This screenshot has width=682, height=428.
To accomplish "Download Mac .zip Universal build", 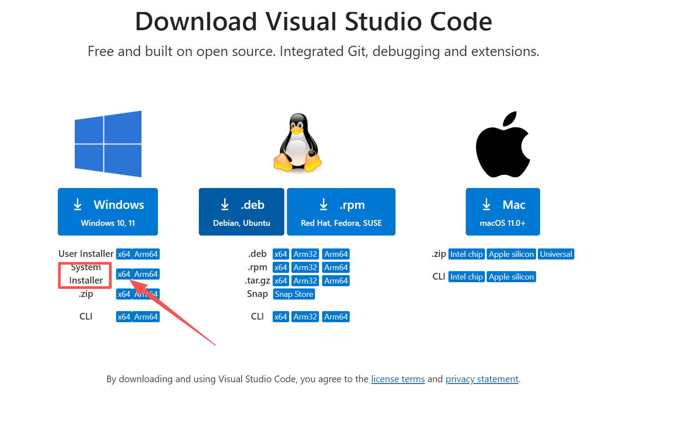I will click(556, 254).
